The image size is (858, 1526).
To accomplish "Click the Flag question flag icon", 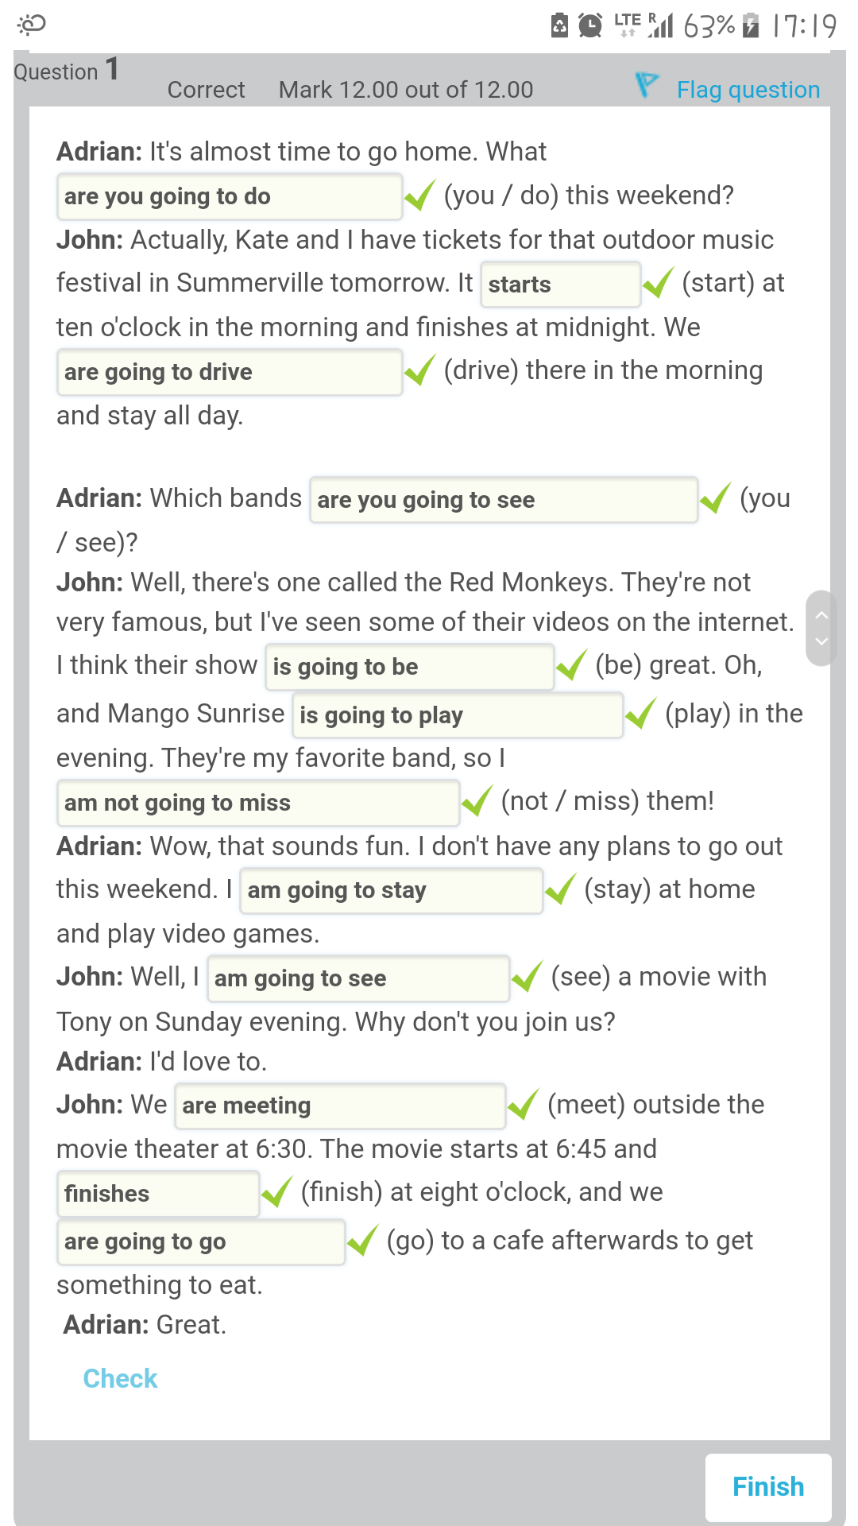I will 647,84.
